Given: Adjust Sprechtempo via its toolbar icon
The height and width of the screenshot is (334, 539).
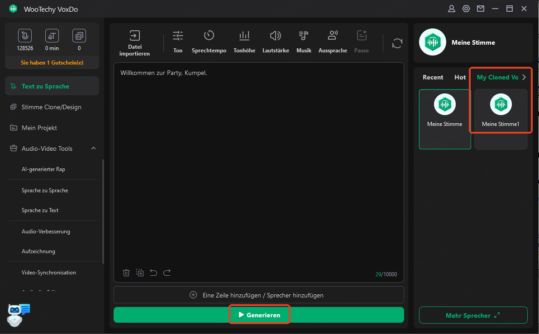Looking at the screenshot, I should [x=209, y=36].
